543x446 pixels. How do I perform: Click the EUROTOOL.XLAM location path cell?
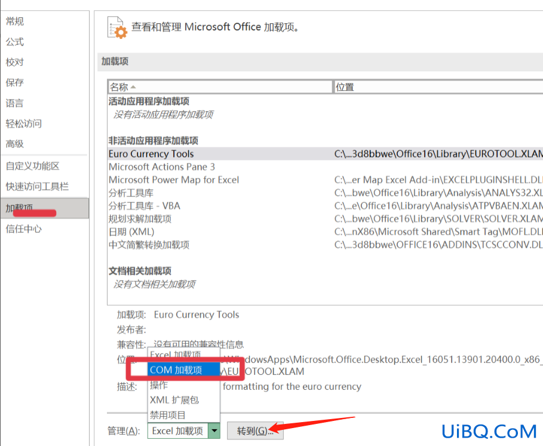[x=438, y=153]
